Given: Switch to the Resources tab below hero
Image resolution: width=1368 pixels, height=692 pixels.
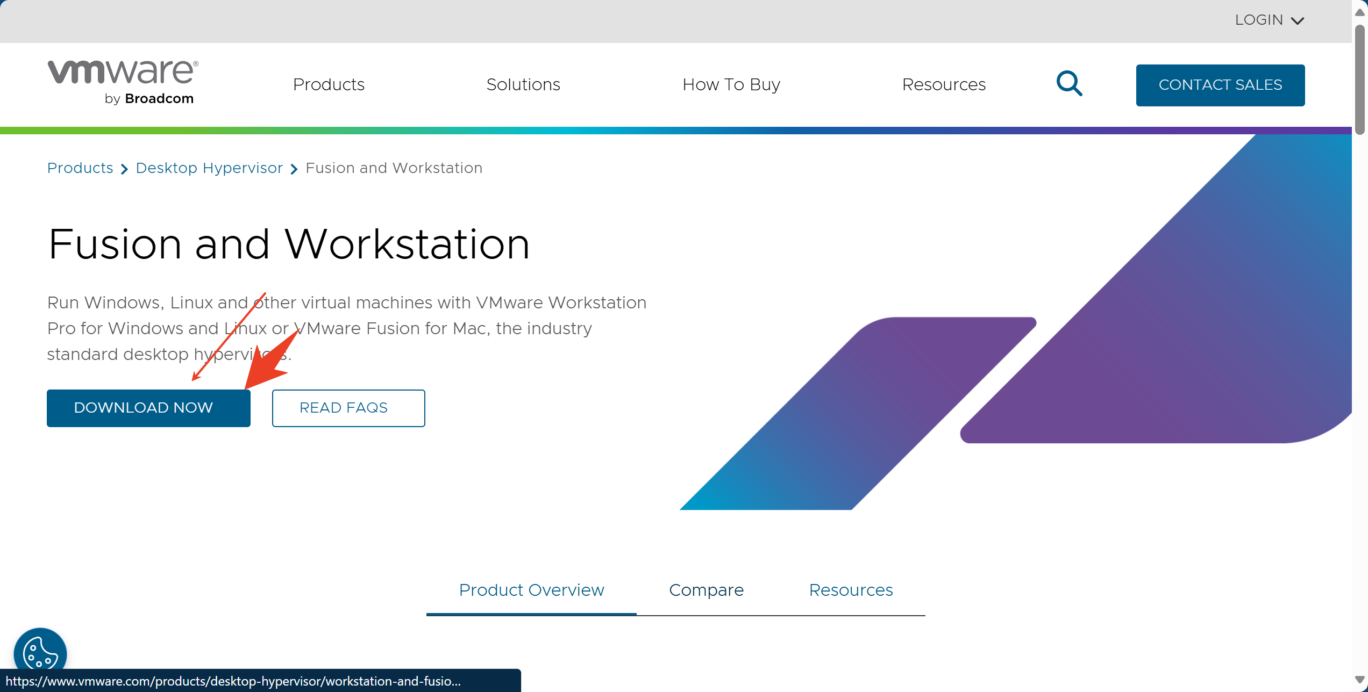Looking at the screenshot, I should pos(851,590).
